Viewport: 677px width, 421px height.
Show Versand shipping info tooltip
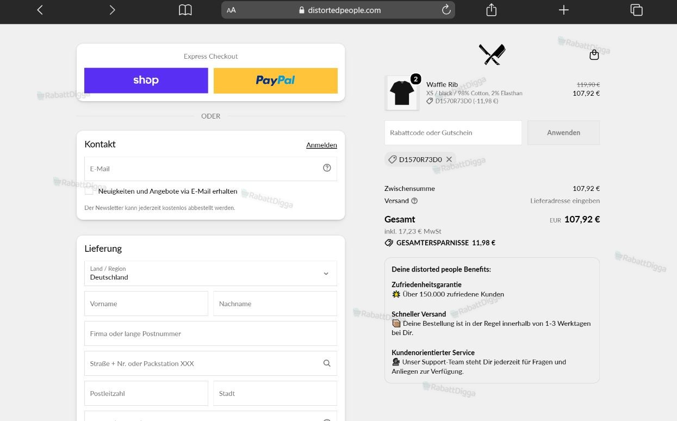[x=414, y=201]
